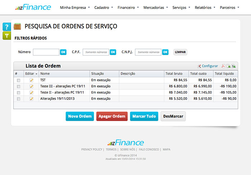251x175 pixels.
Task: Open the Financeiro menu
Action: [128, 7]
